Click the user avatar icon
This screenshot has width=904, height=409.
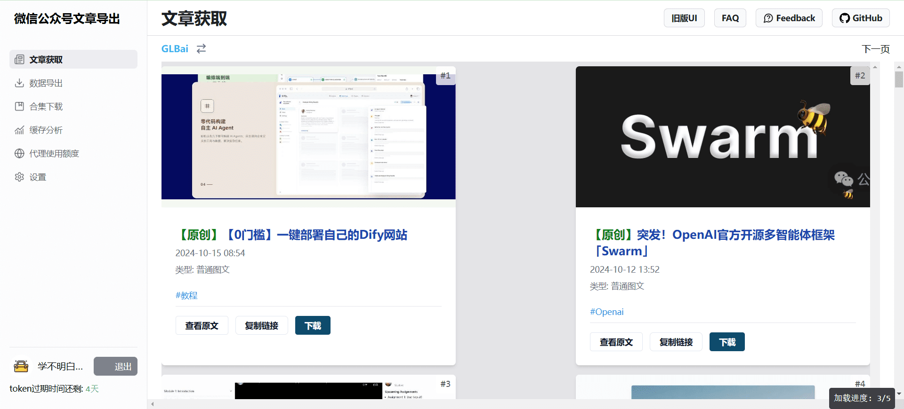(21, 366)
